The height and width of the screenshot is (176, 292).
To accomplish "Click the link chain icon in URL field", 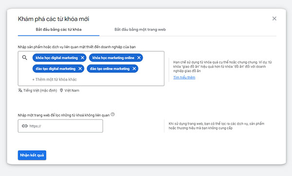I will tap(25, 126).
